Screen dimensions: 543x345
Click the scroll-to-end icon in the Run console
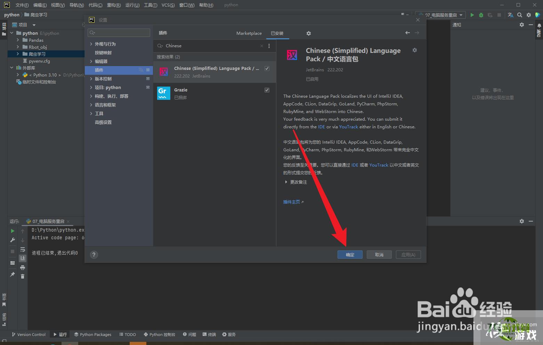23,258
